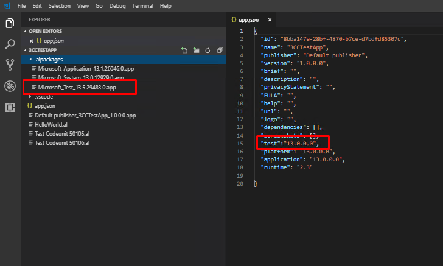This screenshot has width=443, height=266.
Task: Click the VS Code logo icon
Action: tap(7, 5)
